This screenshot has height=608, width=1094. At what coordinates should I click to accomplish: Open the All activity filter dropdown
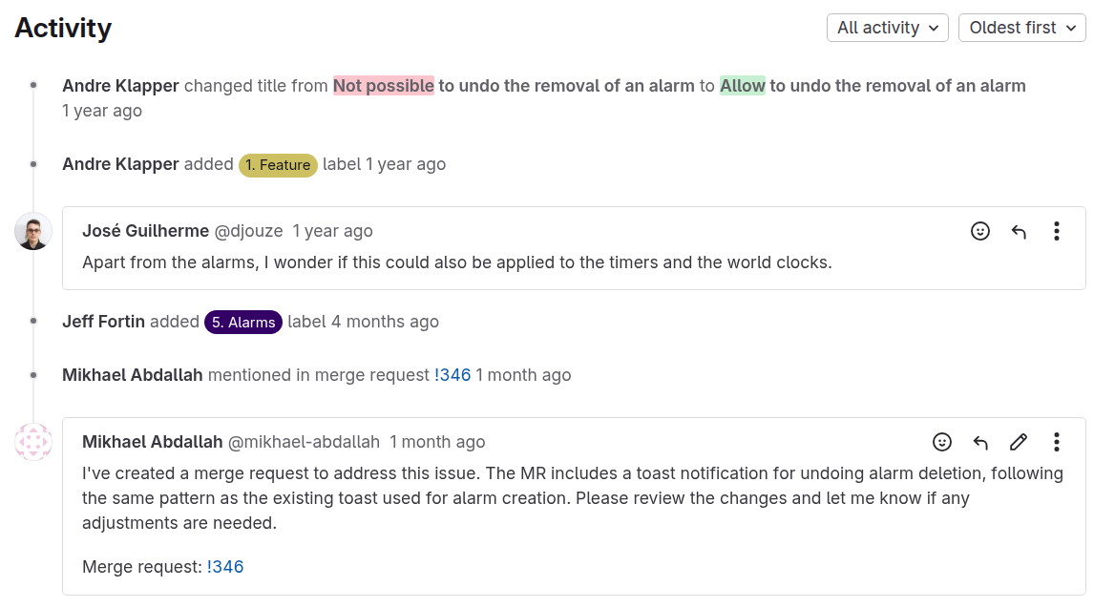tap(888, 28)
